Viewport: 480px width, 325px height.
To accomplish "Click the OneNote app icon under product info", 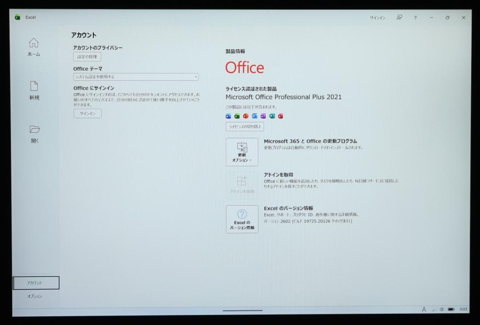I will click(x=263, y=116).
